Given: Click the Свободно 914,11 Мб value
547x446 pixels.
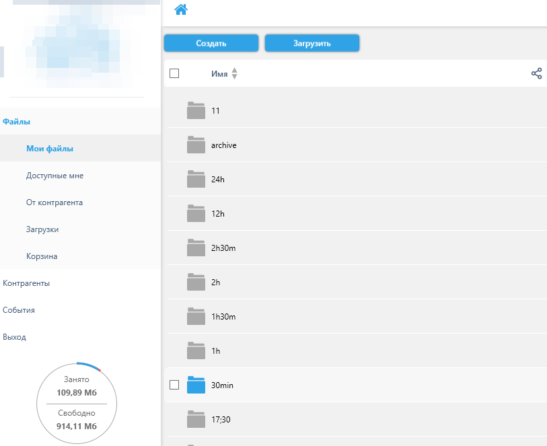Looking at the screenshot, I should [x=77, y=426].
